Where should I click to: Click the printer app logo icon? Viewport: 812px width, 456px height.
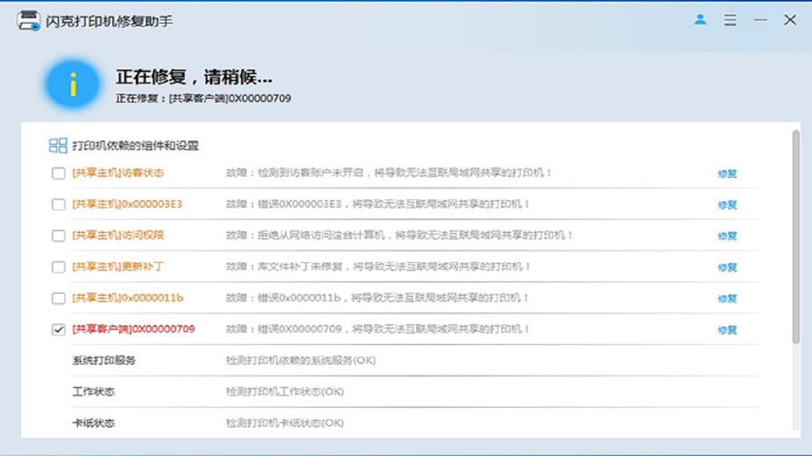[29, 20]
